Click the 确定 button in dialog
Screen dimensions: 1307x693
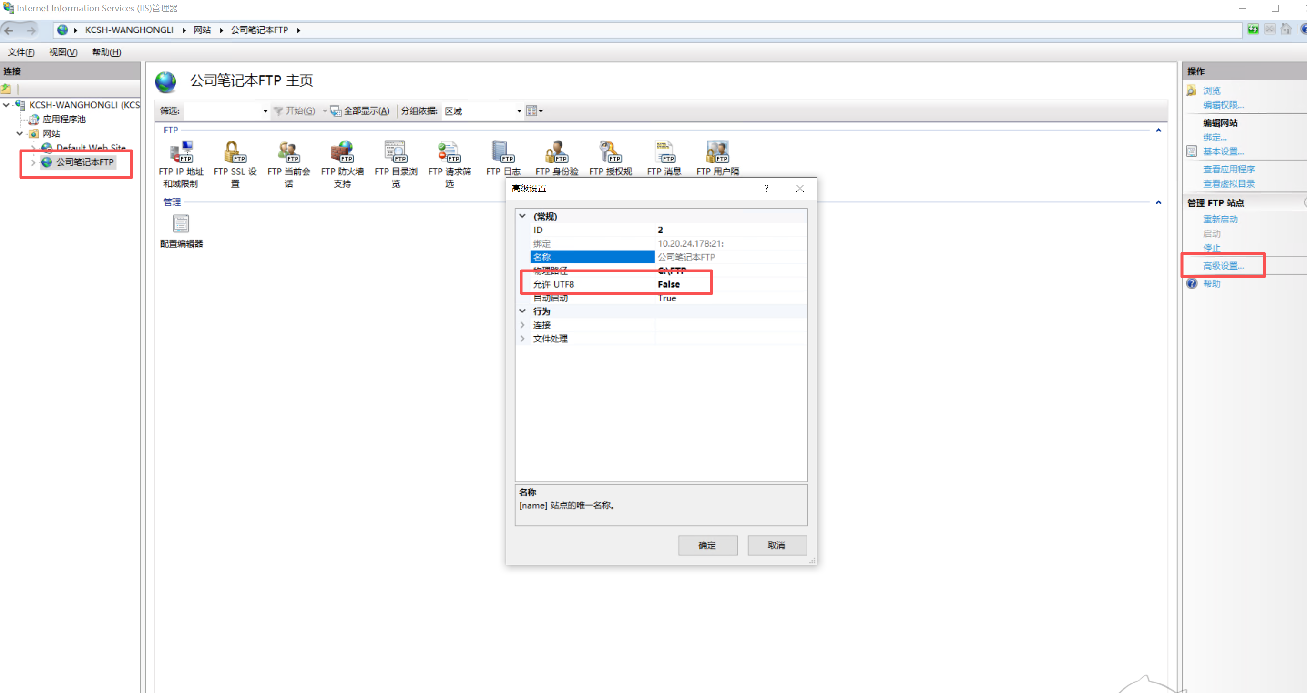(707, 545)
